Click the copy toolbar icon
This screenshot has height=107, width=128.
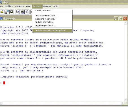click(17, 12)
